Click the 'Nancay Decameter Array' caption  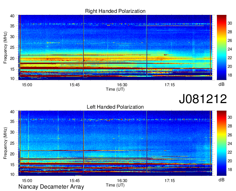tap(51, 187)
